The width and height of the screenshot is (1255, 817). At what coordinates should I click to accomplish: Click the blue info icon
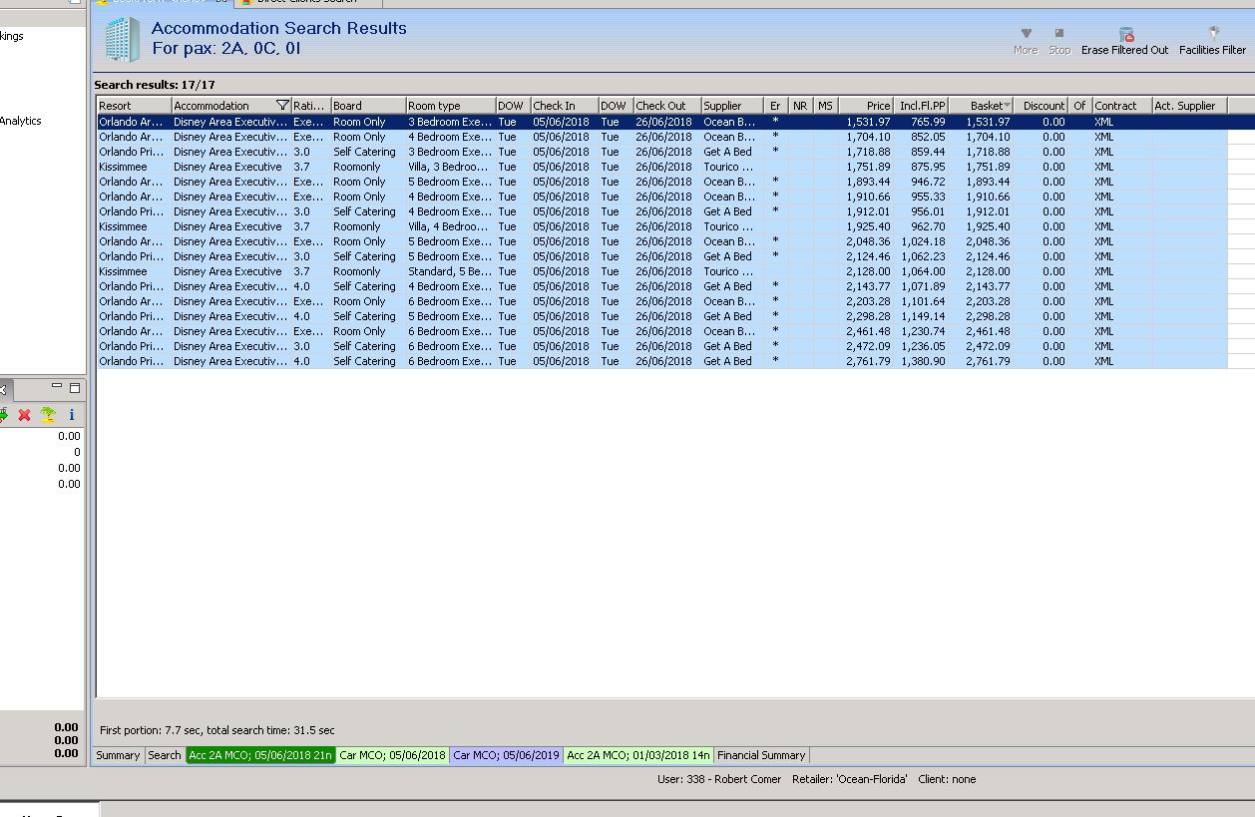pos(71,415)
